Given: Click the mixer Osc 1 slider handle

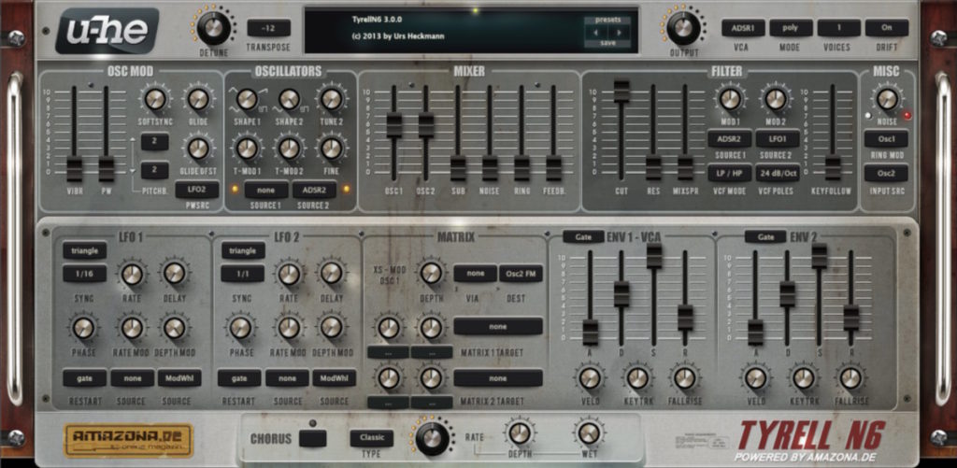Looking at the screenshot, I should click(394, 124).
